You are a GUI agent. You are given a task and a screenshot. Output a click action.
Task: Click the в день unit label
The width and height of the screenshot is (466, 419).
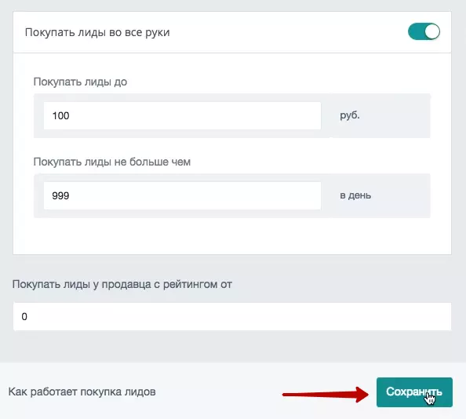tap(355, 195)
